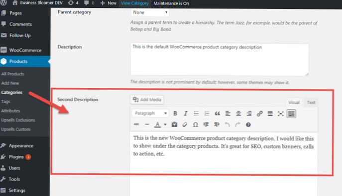This screenshot has width=342, height=196.
Task: Select the Products menu
Action: click(x=25, y=62)
